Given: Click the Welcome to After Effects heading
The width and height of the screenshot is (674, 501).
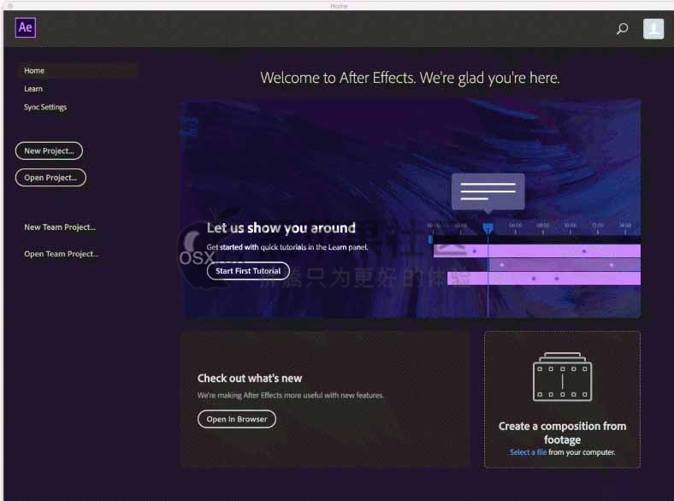Looking at the screenshot, I should pos(410,78).
